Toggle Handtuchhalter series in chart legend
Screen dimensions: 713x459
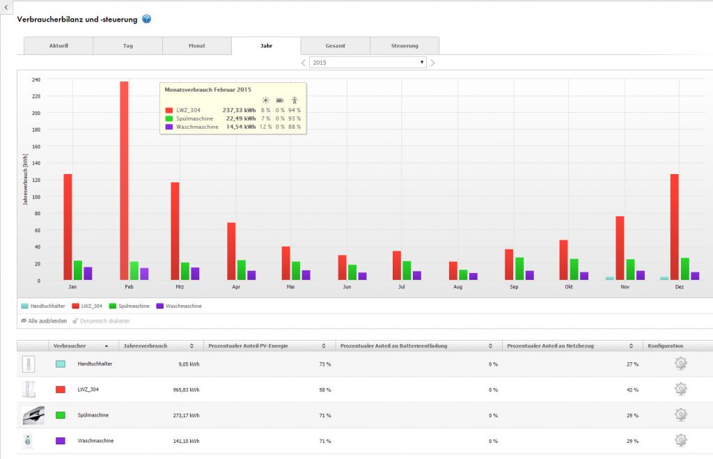(45, 306)
